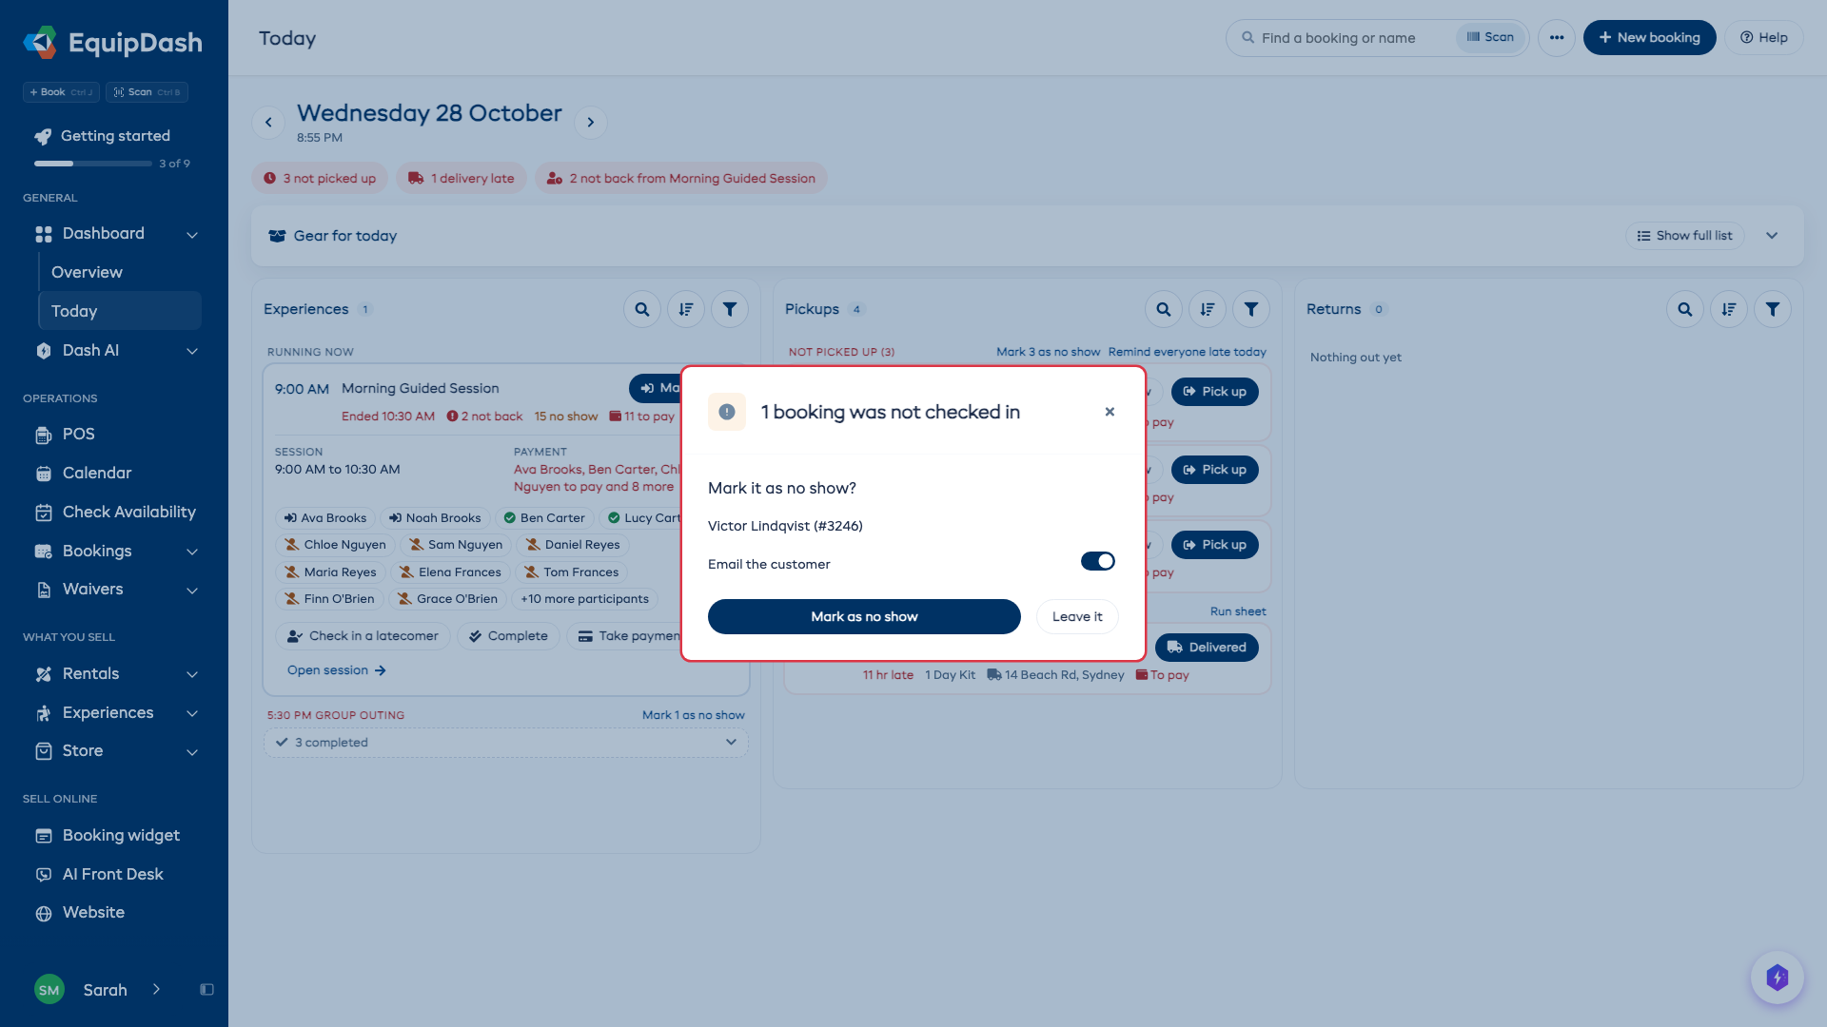
Task: Expand the Gear for today panel chevron
Action: click(x=1772, y=236)
